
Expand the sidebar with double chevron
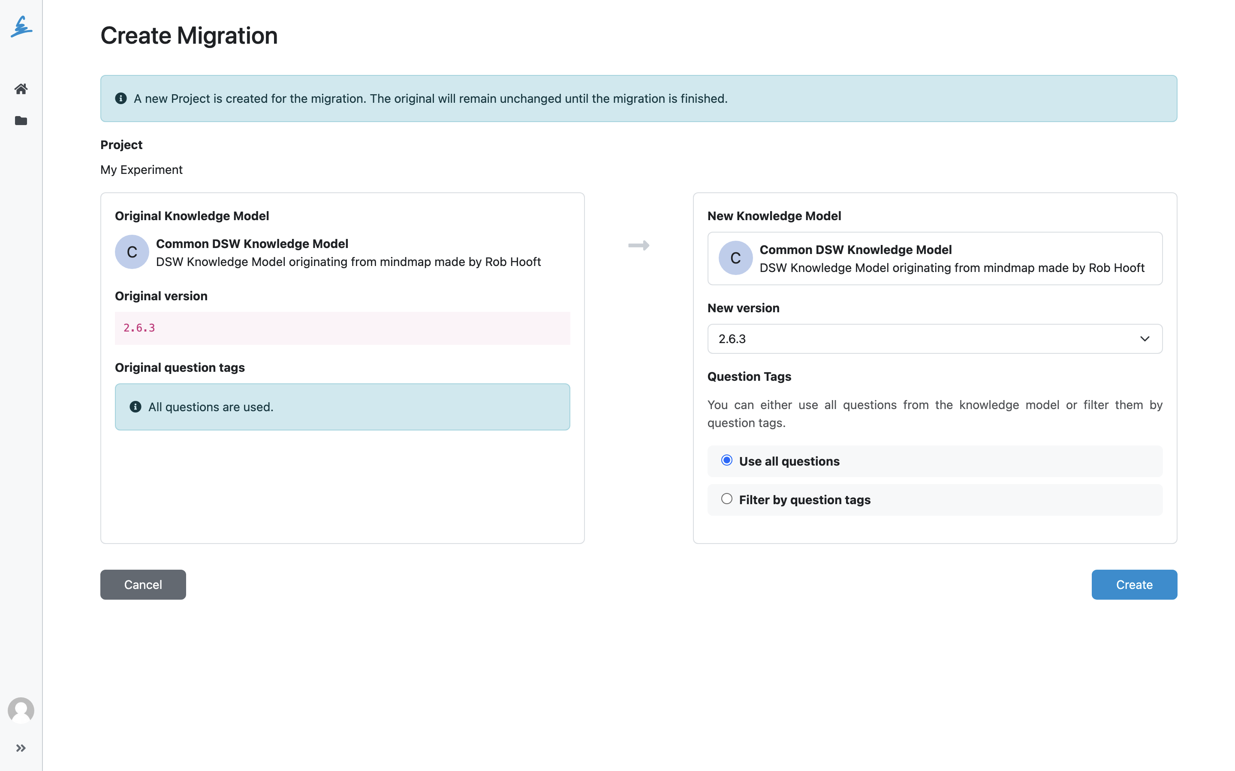click(21, 748)
